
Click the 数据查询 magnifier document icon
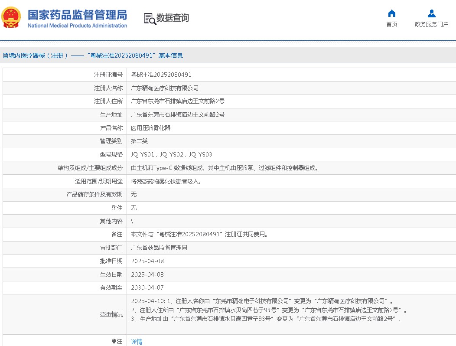pyautogui.click(x=150, y=19)
